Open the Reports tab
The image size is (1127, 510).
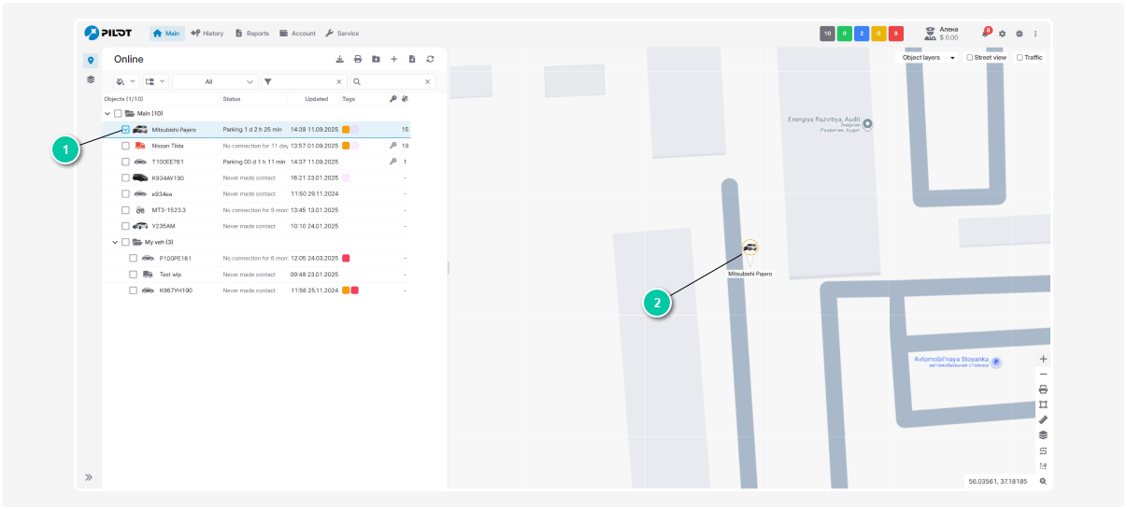pyautogui.click(x=252, y=34)
